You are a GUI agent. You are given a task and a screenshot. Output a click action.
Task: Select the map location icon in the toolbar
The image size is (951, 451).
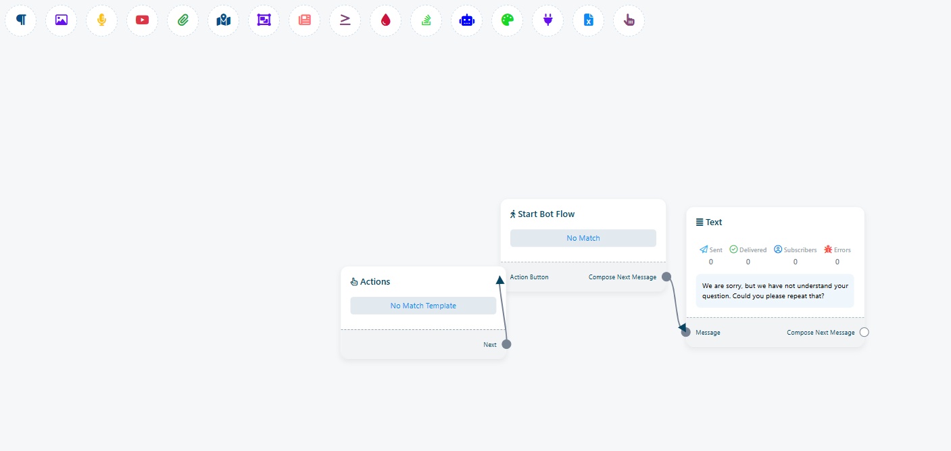(x=224, y=20)
